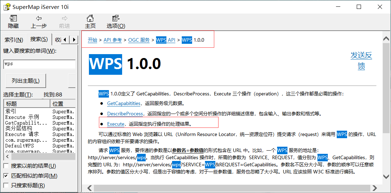391x193 pixels.
Task: Focus the search keyword field containing wps
Action: coord(39,64)
